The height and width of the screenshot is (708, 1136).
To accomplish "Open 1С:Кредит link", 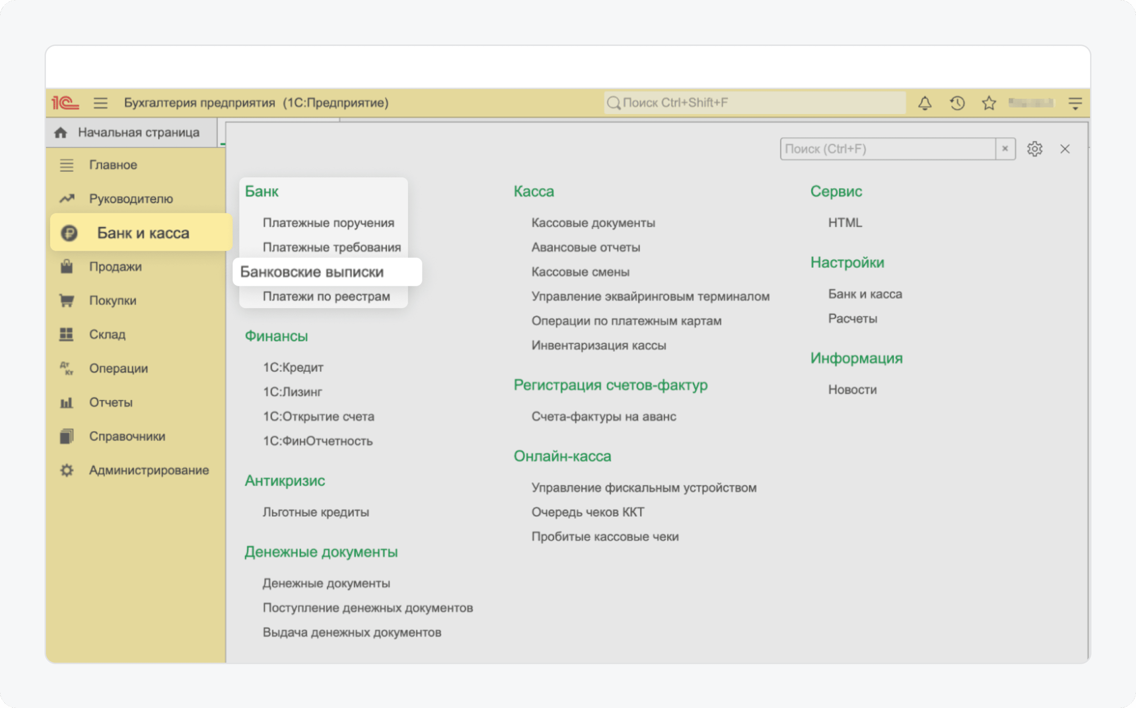I will (x=293, y=368).
